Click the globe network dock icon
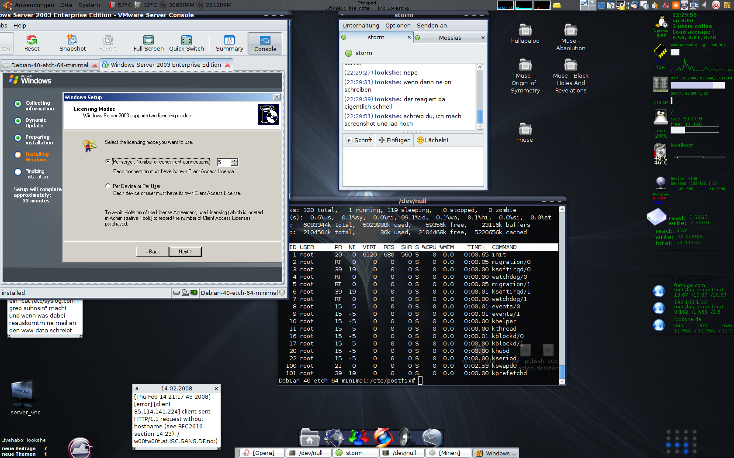Image resolution: width=734 pixels, height=458 pixels. tap(334, 437)
